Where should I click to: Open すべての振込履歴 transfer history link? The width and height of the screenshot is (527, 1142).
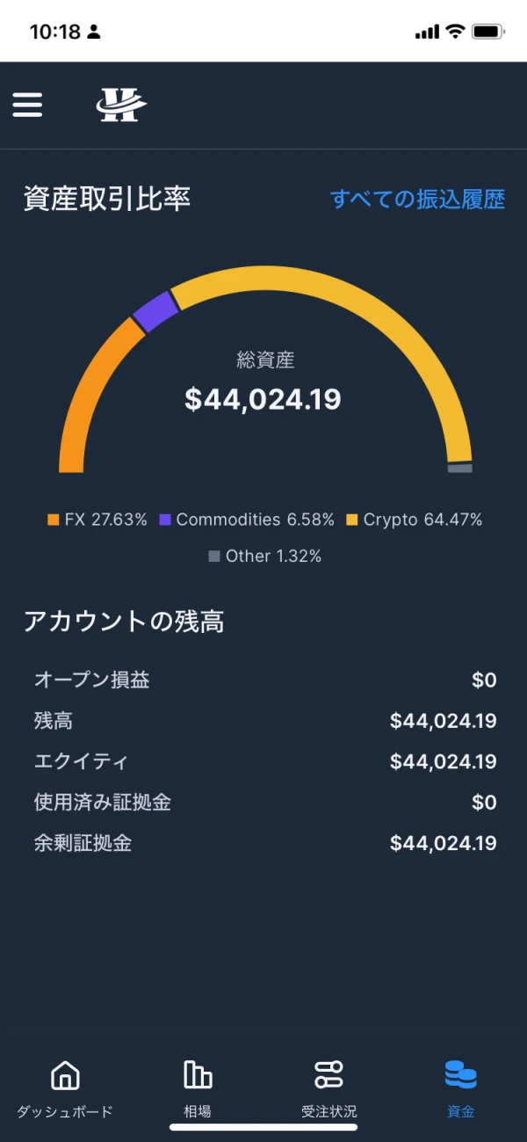pos(418,200)
